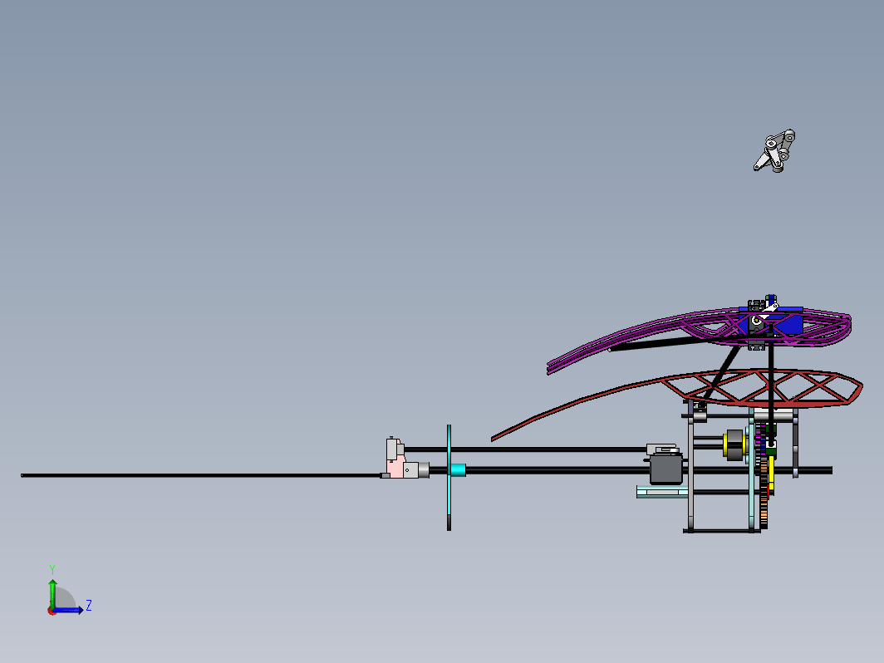The height and width of the screenshot is (663, 884).
Task: Click the blue Z axis arrow of the triad
Action: click(x=67, y=610)
